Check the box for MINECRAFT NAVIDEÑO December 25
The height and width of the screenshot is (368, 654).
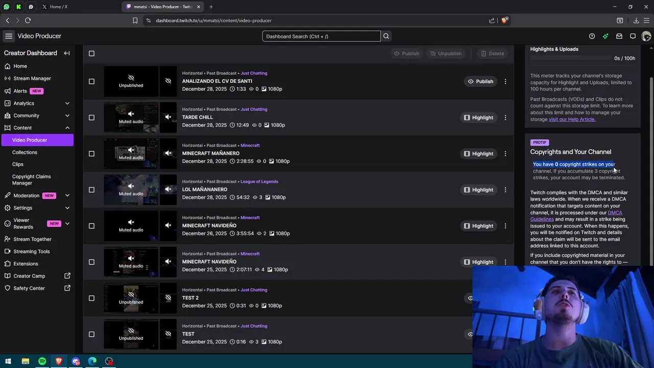pos(91,262)
